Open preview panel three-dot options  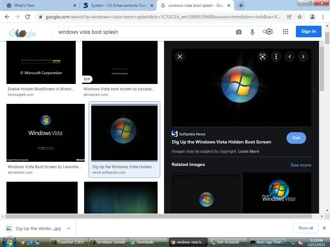tap(276, 57)
